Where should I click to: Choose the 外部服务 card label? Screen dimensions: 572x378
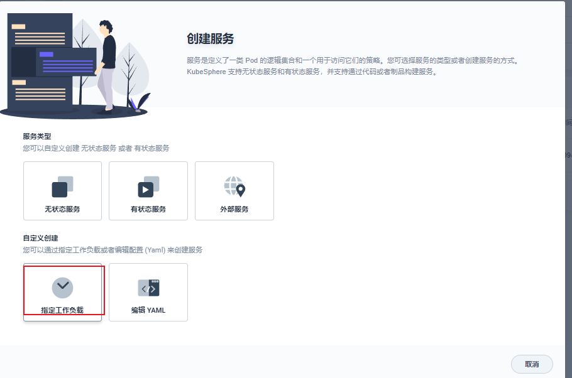click(x=234, y=209)
